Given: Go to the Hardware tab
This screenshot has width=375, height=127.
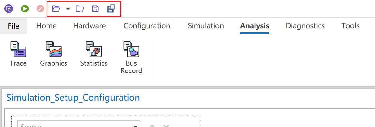Looking at the screenshot, I should point(89,26).
